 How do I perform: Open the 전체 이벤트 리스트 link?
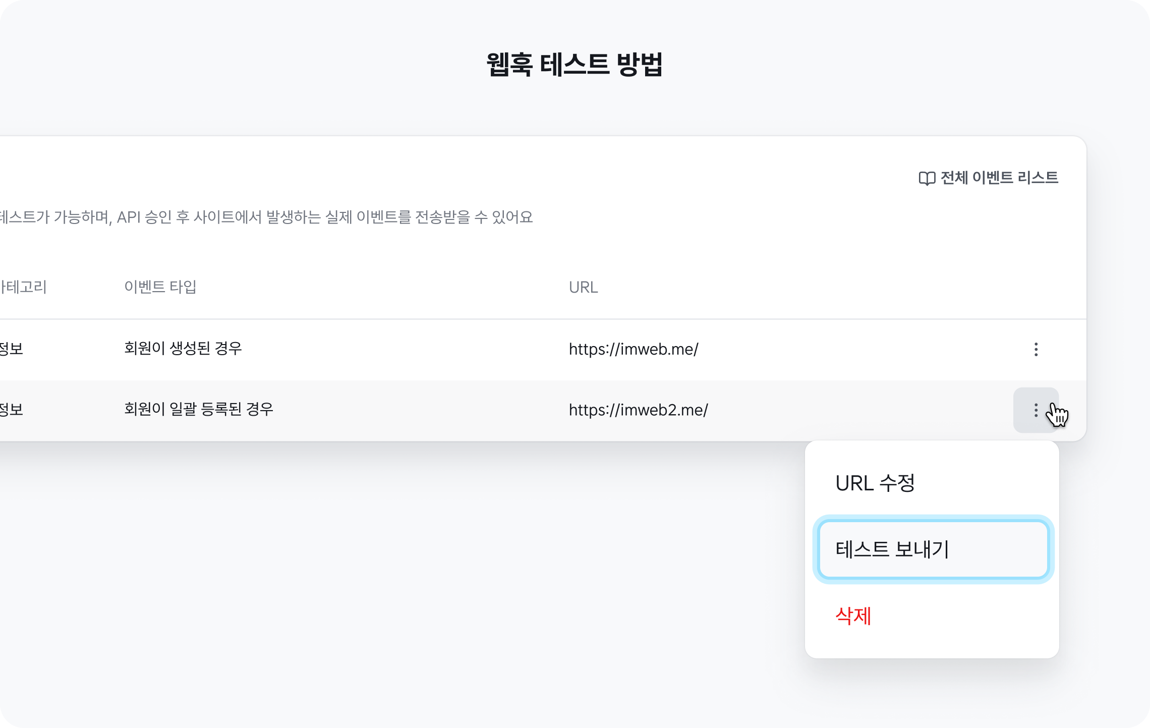(x=989, y=178)
